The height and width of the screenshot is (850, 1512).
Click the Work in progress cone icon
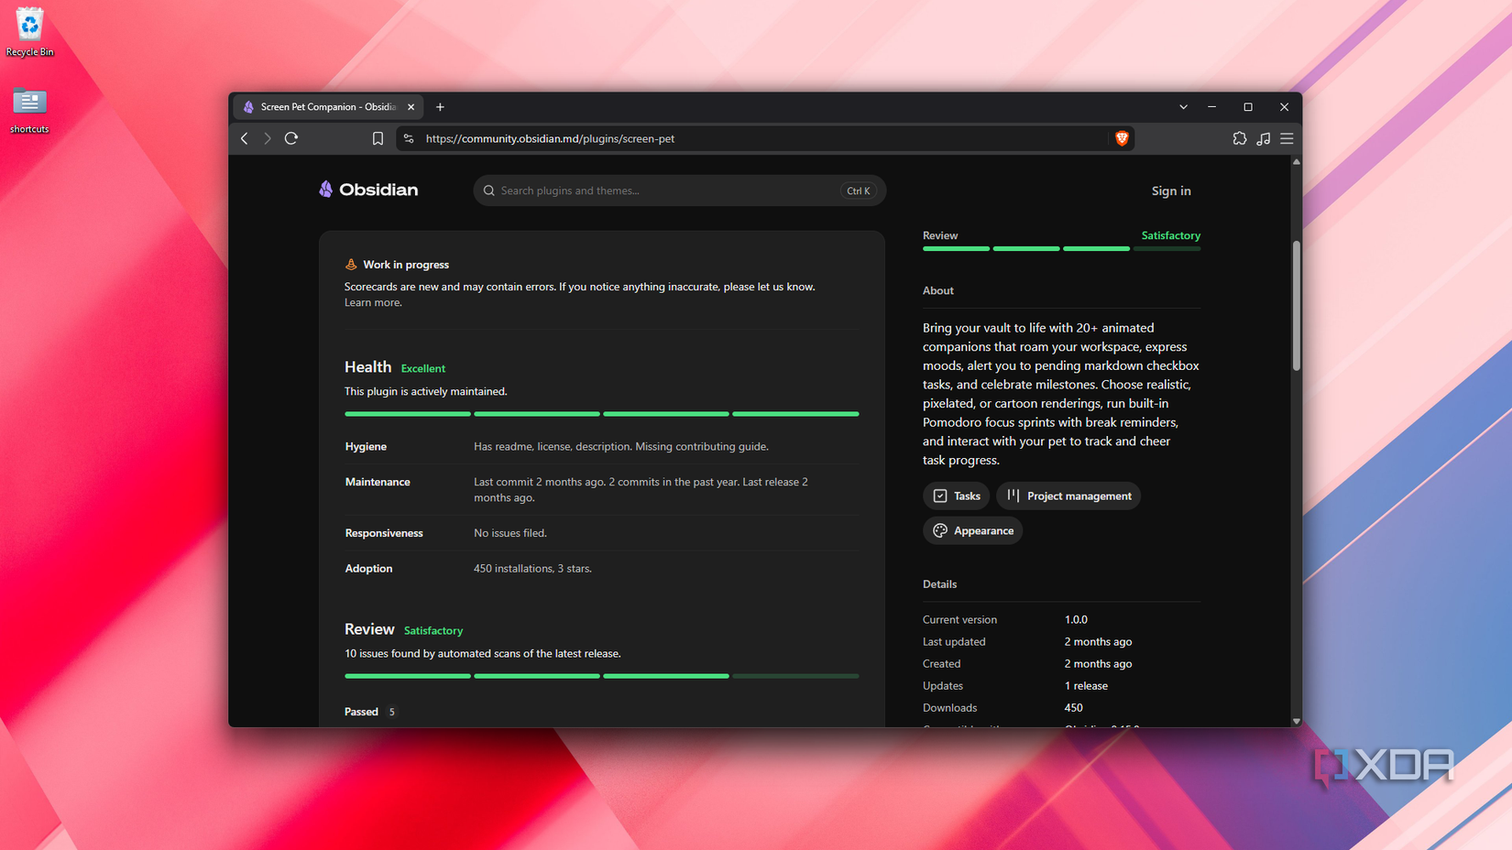(351, 264)
